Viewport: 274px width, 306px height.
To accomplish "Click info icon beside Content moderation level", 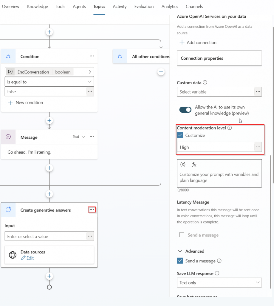I will (230, 128).
